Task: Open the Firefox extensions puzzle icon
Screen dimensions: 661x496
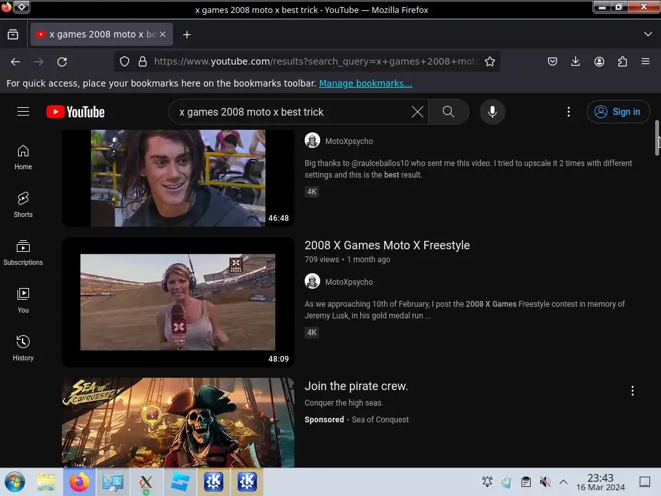Action: pos(622,61)
